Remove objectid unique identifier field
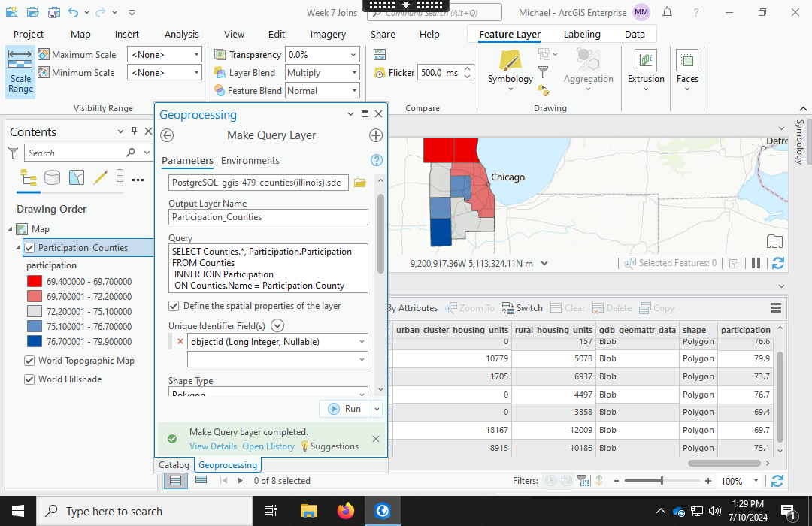Viewport: 812px width, 526px height. click(x=180, y=341)
